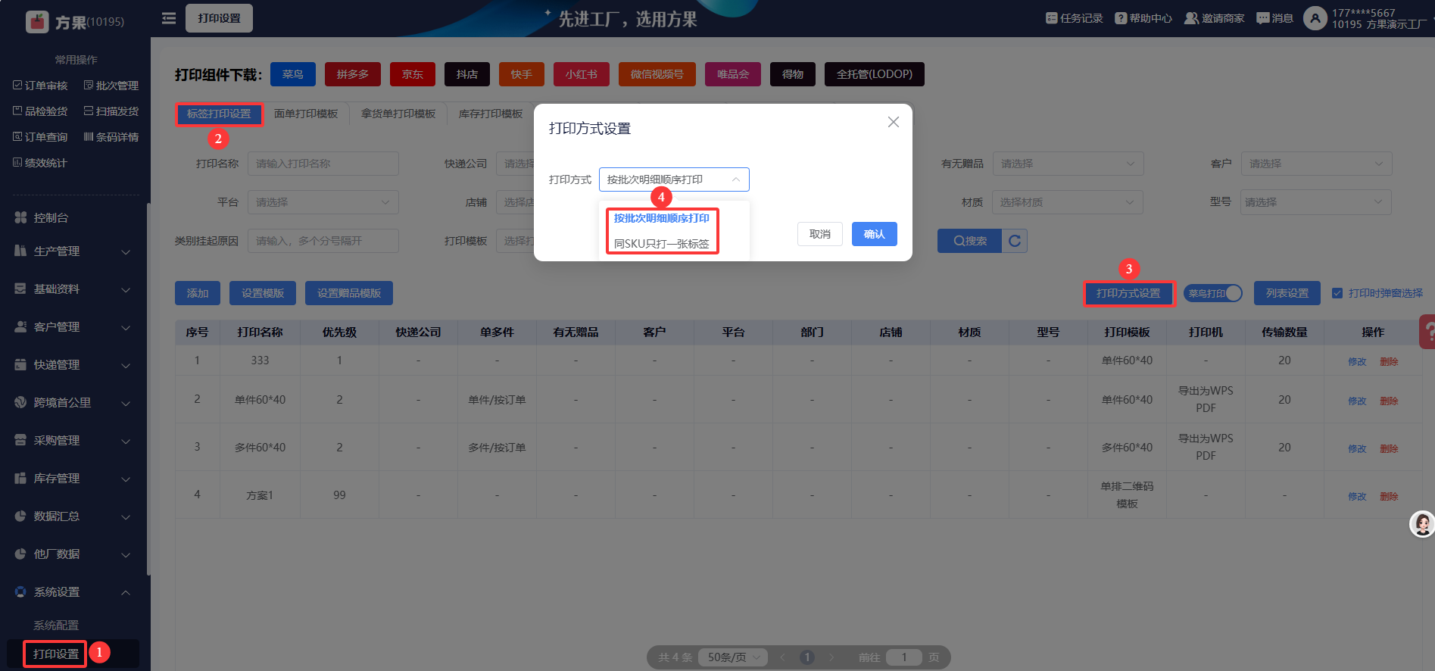
Task: Switch to 标签打印设置 tab
Action: tap(219, 114)
